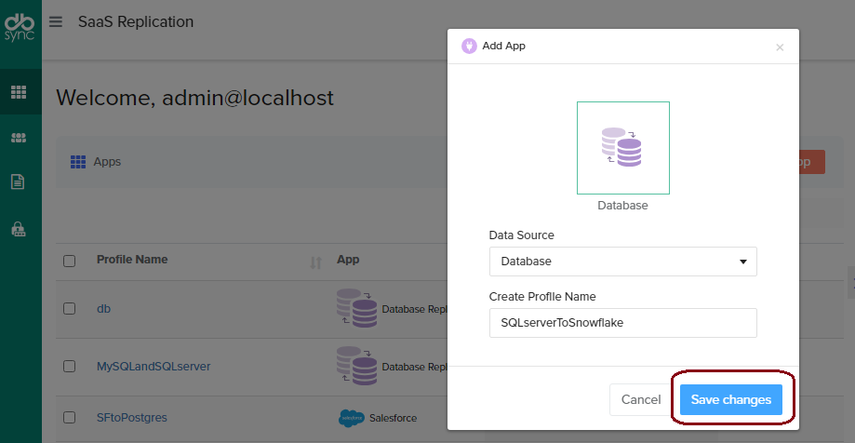The height and width of the screenshot is (443, 855).
Task: Toggle the select-all checkbox in the header
Action: coord(69,261)
